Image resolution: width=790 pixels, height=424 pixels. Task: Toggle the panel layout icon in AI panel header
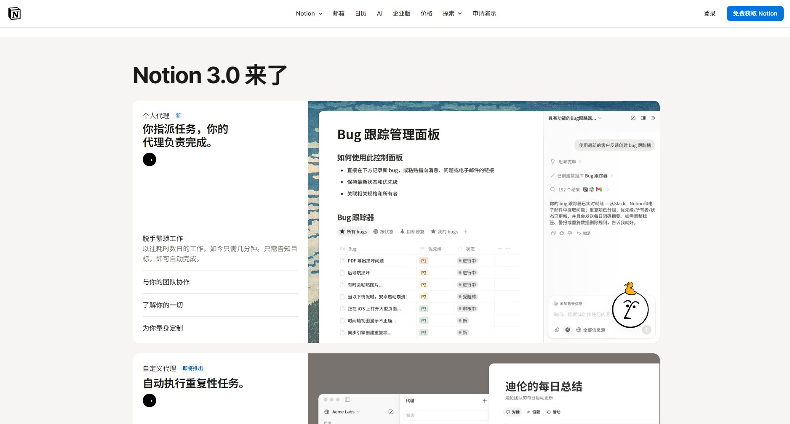(643, 118)
